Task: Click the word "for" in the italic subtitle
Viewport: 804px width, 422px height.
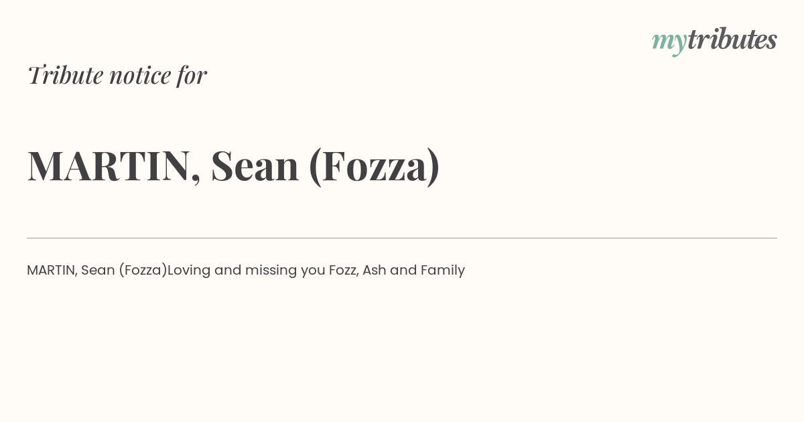Action: (x=192, y=75)
